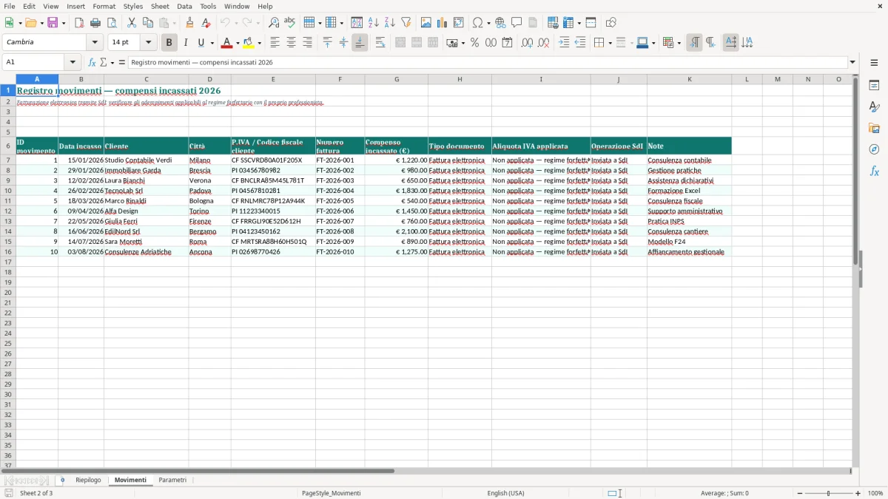Open Find and Replace icon
888x499 pixels.
tap(274, 23)
